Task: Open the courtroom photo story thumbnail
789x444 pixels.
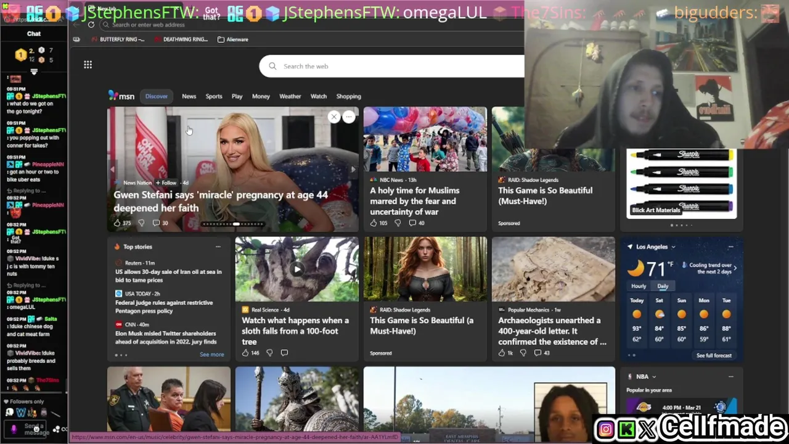Action: point(169,400)
